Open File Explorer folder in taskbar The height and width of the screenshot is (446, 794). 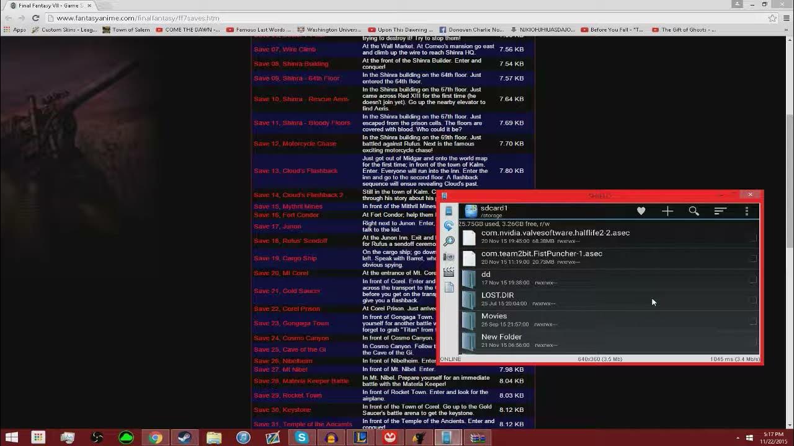(214, 438)
